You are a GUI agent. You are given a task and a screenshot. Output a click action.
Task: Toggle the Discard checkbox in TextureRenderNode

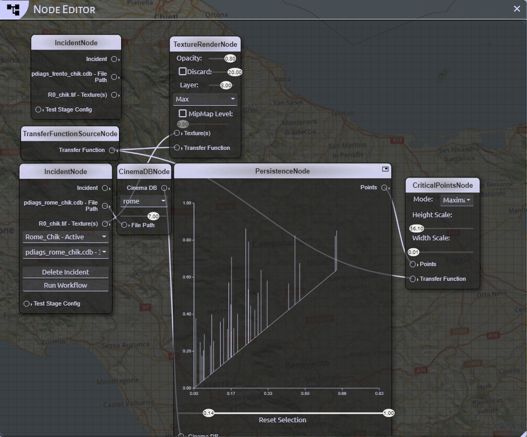[x=183, y=71]
